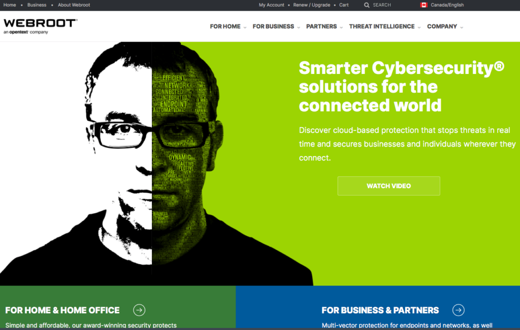
Task: Open the My Account link
Action: click(271, 5)
